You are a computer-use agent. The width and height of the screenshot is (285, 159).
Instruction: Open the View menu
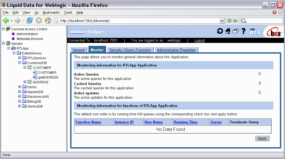point(26,12)
